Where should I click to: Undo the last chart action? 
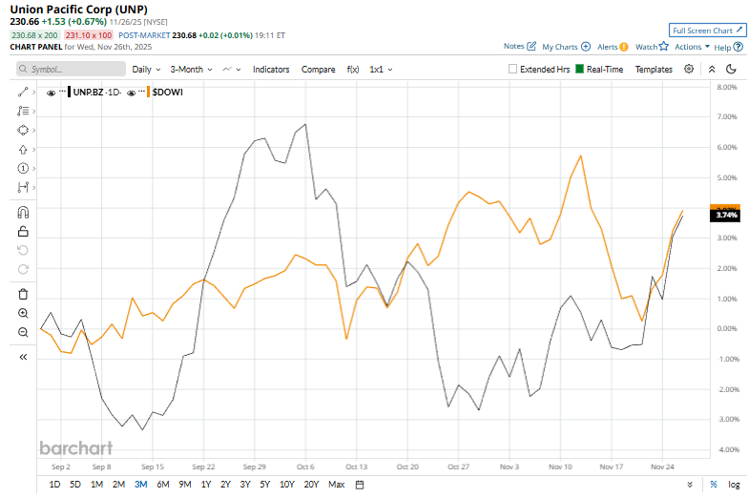23,250
